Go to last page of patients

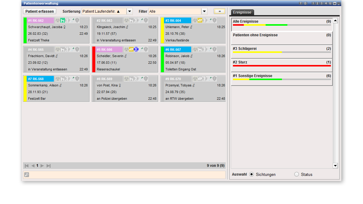48,166
